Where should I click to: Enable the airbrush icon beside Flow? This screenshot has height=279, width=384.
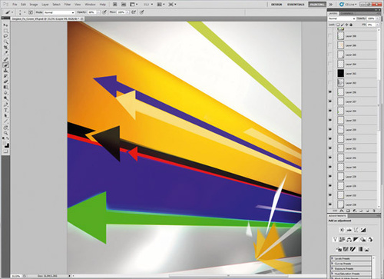click(x=134, y=12)
